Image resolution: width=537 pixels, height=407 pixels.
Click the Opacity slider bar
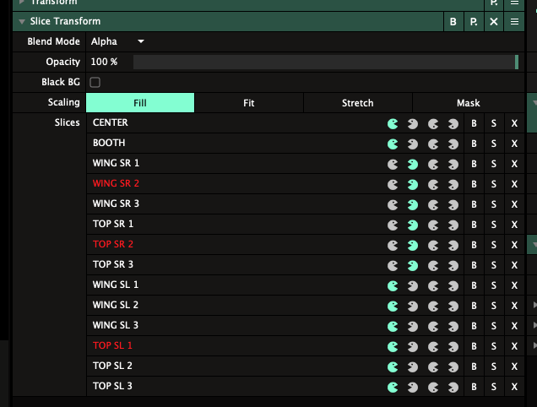click(x=325, y=62)
